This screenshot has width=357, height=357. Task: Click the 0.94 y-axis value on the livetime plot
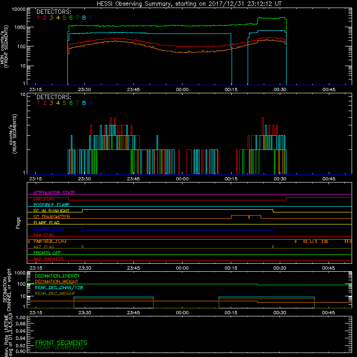tap(21, 338)
